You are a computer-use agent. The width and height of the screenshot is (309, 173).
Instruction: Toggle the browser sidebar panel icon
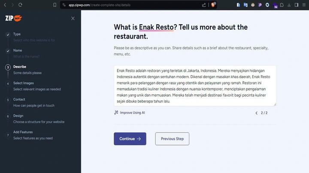[x=297, y=5]
